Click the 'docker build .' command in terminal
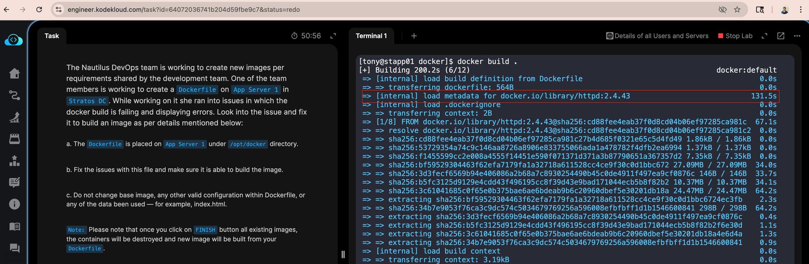 487,61
